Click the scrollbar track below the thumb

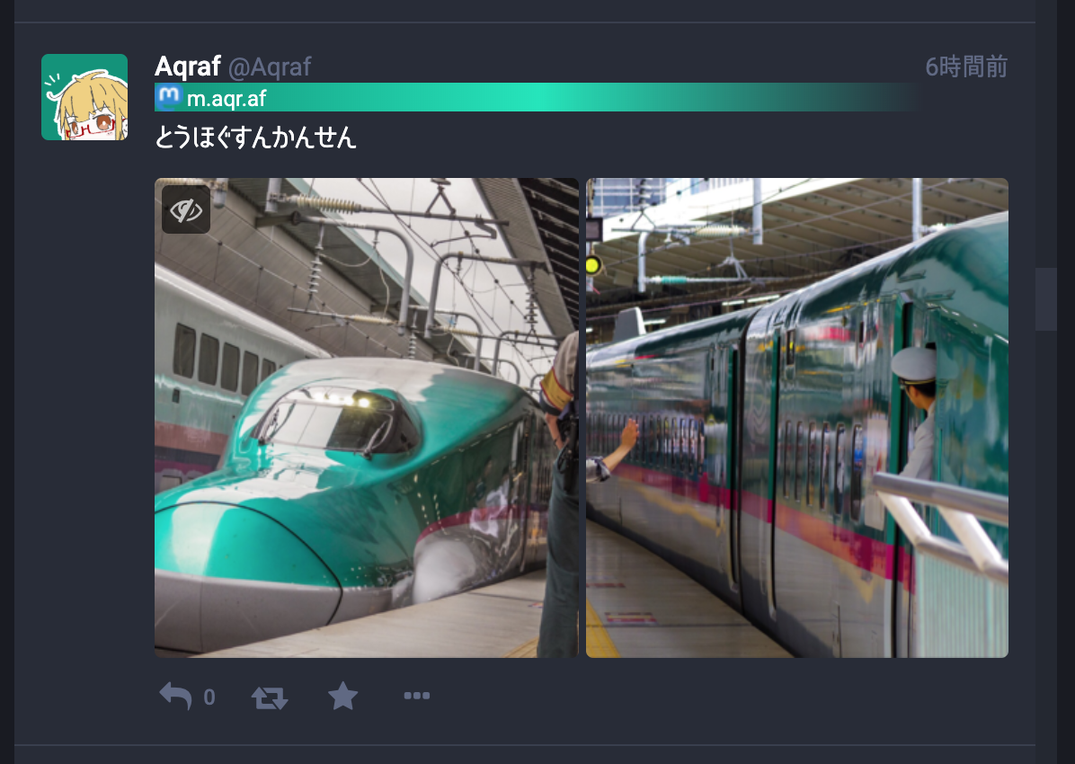pos(1045,542)
